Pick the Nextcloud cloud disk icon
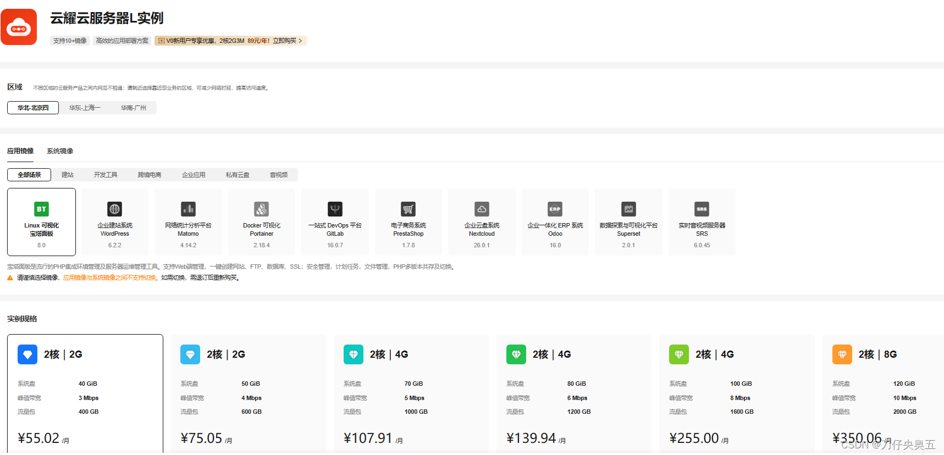 click(x=482, y=209)
